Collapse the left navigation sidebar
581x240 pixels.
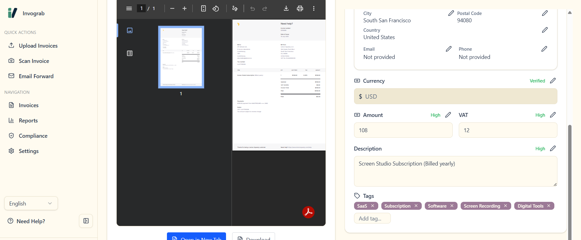pyautogui.click(x=86, y=221)
